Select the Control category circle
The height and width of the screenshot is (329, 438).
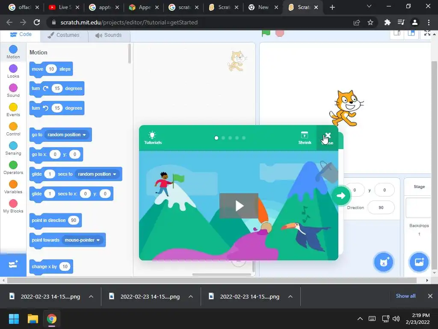pyautogui.click(x=13, y=126)
